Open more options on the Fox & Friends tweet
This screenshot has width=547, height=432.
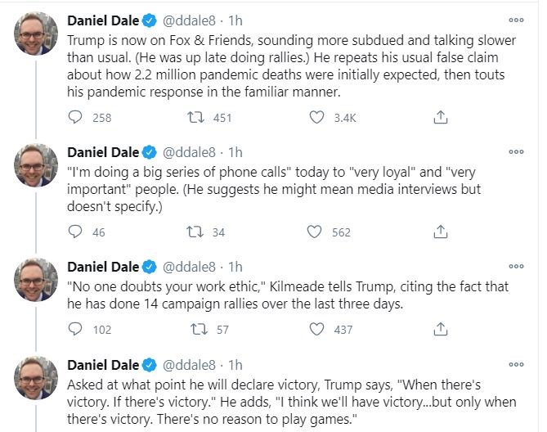coord(516,20)
